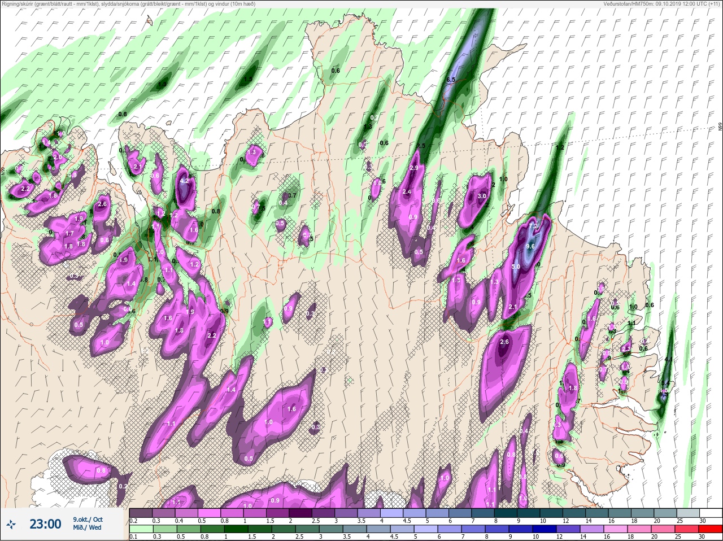Screen dimensions: 723x541
Task: Click the 23:00 forecast time label
Action: click(x=45, y=524)
